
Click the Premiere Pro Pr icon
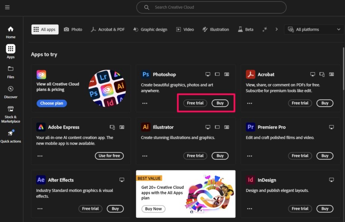(251, 127)
